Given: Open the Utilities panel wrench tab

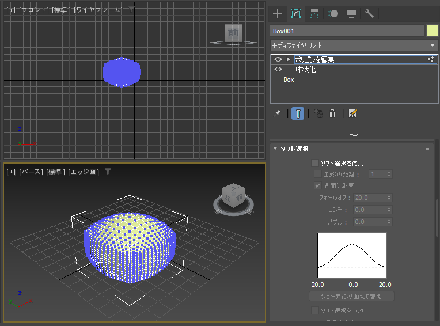Looking at the screenshot, I should click(x=370, y=14).
